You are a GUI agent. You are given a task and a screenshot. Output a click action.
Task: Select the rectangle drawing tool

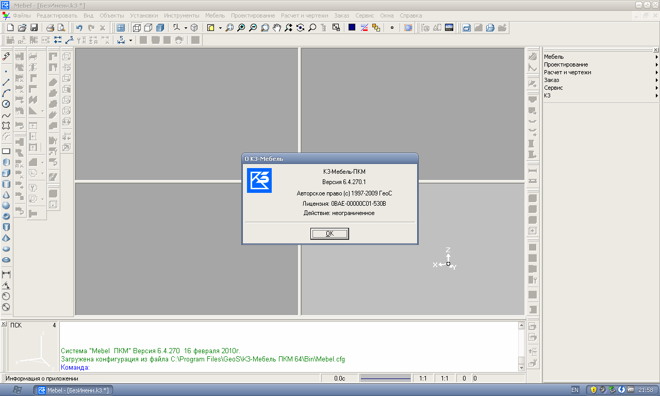[x=6, y=151]
